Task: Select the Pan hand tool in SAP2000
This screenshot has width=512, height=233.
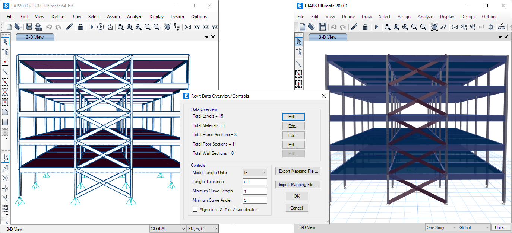Action: tap(168, 27)
